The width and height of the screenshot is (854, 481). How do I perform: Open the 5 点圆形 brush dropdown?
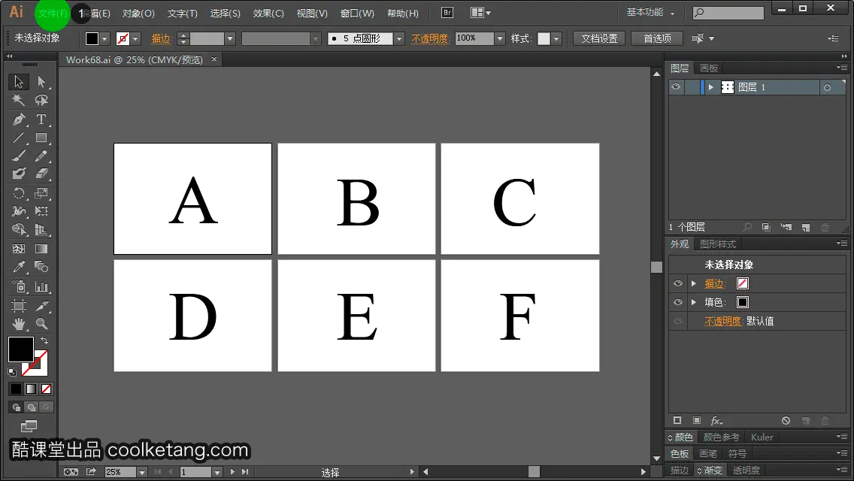coord(399,38)
